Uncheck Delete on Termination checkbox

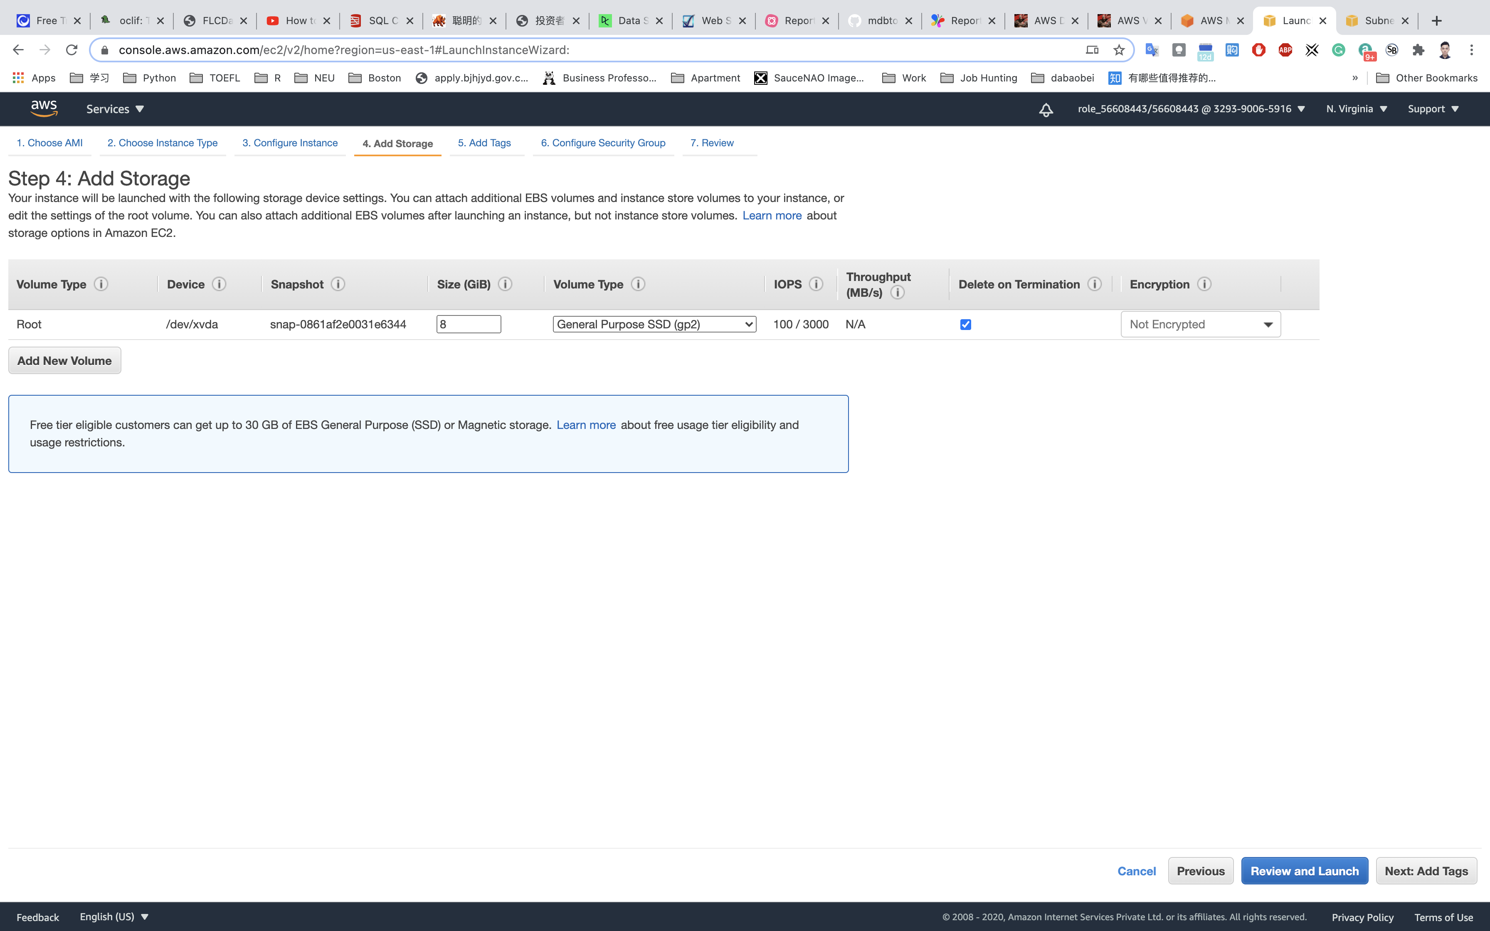coord(965,325)
